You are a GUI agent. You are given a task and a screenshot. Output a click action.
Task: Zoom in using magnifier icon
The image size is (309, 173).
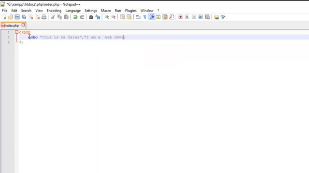coord(107,17)
